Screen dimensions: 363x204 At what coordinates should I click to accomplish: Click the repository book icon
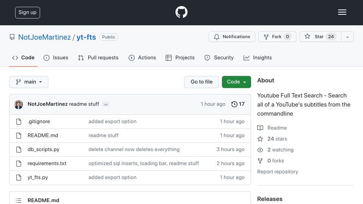pyautogui.click(x=12, y=37)
